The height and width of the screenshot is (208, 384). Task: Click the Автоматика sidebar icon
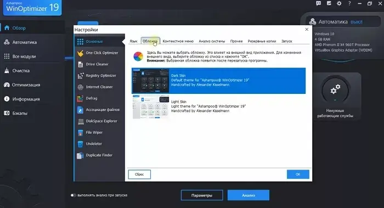7,42
